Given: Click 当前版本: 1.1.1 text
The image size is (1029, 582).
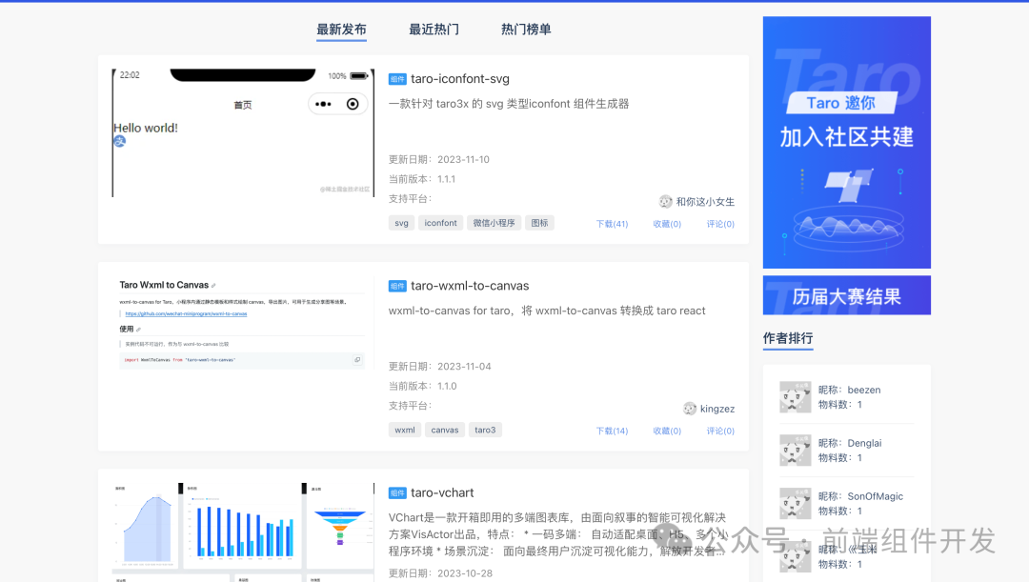Looking at the screenshot, I should tap(422, 179).
